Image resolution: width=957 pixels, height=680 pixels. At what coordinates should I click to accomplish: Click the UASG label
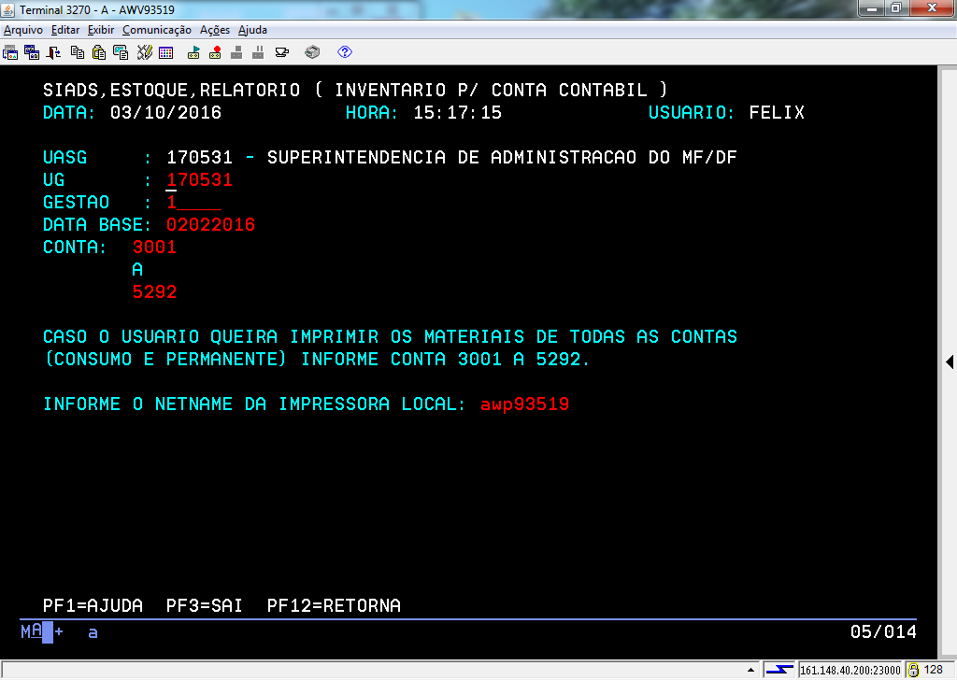tap(64, 157)
